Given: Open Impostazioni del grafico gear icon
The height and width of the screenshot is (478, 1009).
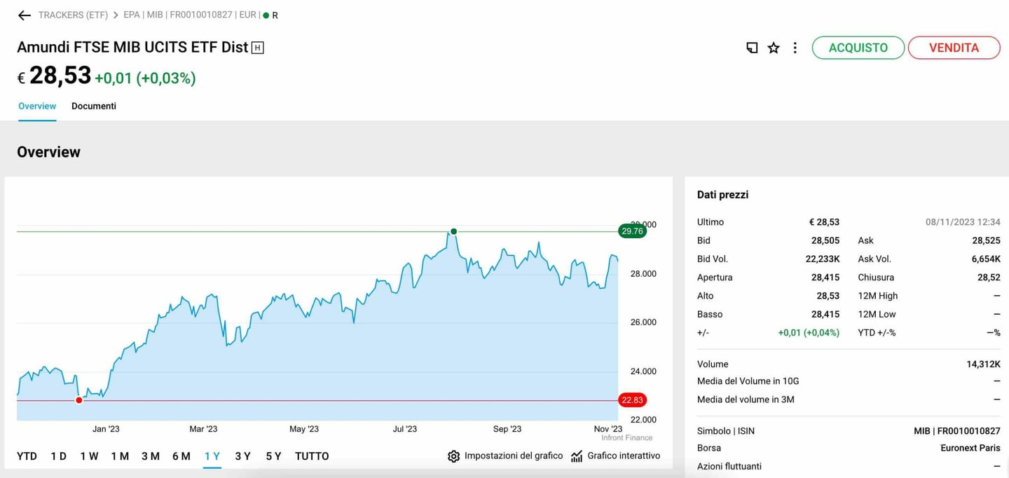Looking at the screenshot, I should click(454, 456).
